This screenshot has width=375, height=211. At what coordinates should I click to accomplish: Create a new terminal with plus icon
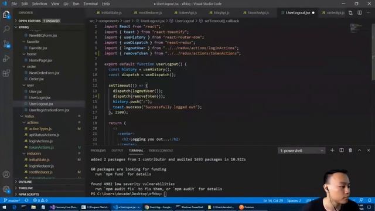[332, 150]
